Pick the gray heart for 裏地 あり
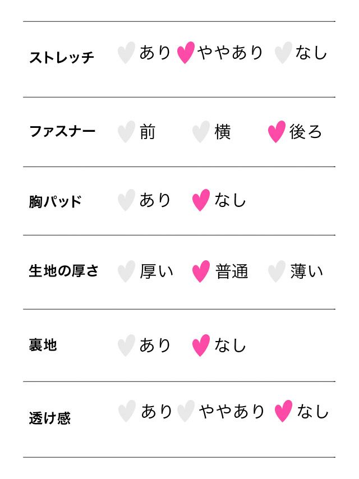This screenshot has width=359, height=479. pos(126,346)
